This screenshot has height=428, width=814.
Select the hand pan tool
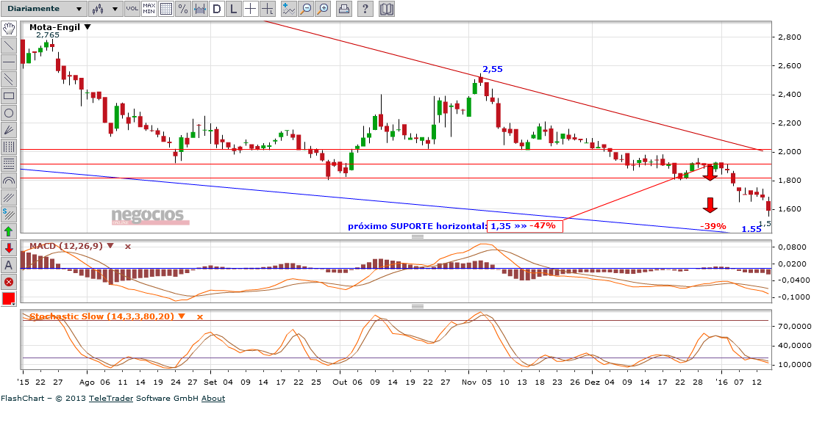[x=10, y=29]
